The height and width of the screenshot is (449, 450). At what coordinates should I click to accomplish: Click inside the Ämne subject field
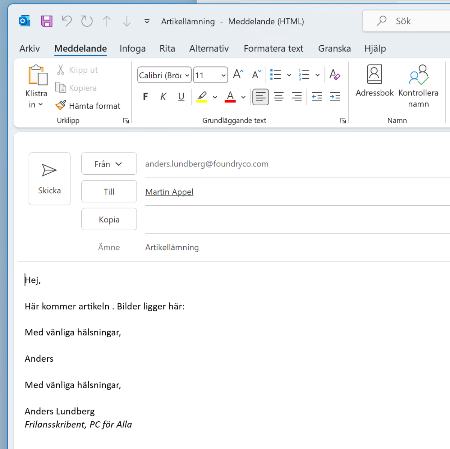click(225, 247)
